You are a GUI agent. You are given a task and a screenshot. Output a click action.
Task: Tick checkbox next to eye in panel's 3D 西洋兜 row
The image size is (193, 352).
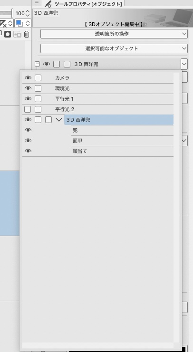tap(57, 64)
